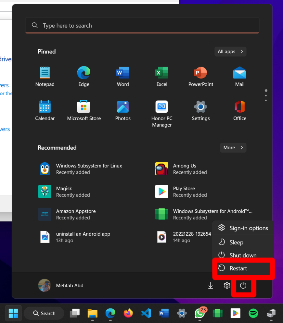Open PowerPoint pinned app
The image size is (283, 323).
pyautogui.click(x=201, y=76)
